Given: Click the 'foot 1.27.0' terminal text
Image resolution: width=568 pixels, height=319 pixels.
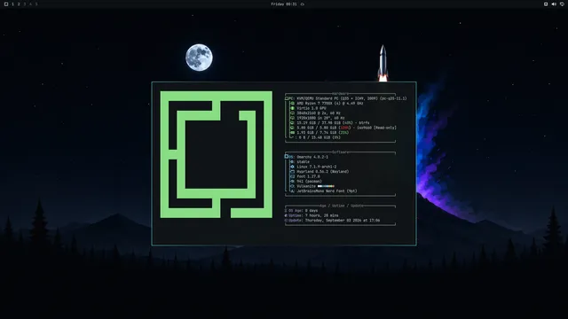Looking at the screenshot, I should [308, 176].
